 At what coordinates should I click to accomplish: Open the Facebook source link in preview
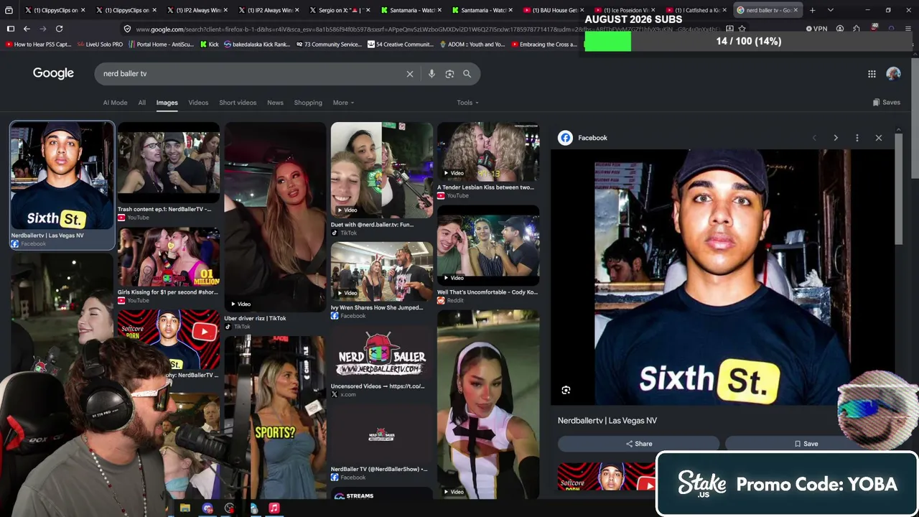(583, 138)
